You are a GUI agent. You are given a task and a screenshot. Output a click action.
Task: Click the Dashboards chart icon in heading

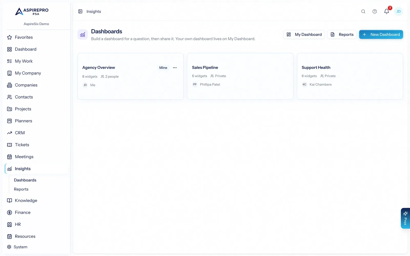(83, 35)
